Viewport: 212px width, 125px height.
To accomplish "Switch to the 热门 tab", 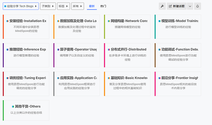I will (x=103, y=6).
